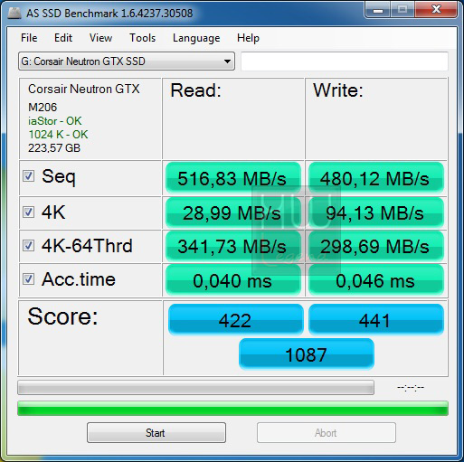
Task: Maximize the benchmark window
Action: pos(402,10)
